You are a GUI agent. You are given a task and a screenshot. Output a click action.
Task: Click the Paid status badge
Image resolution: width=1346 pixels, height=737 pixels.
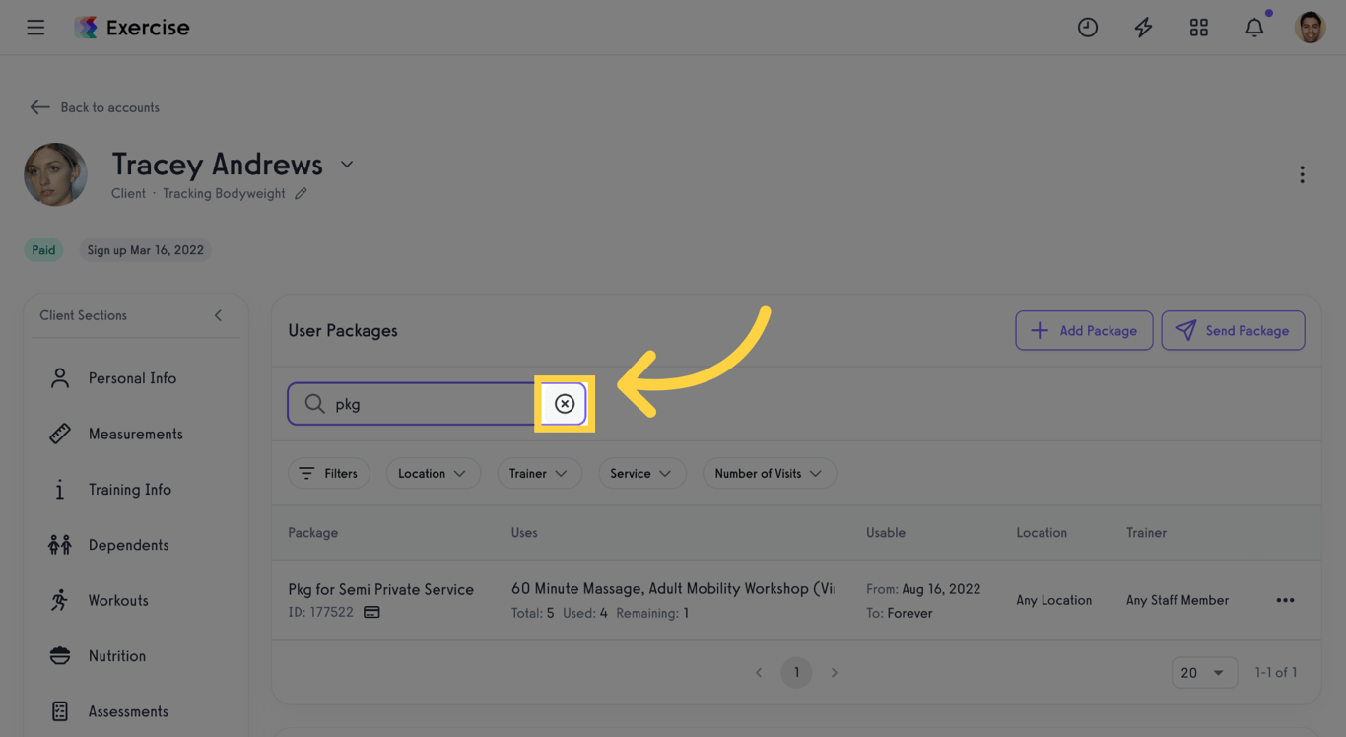tap(43, 250)
